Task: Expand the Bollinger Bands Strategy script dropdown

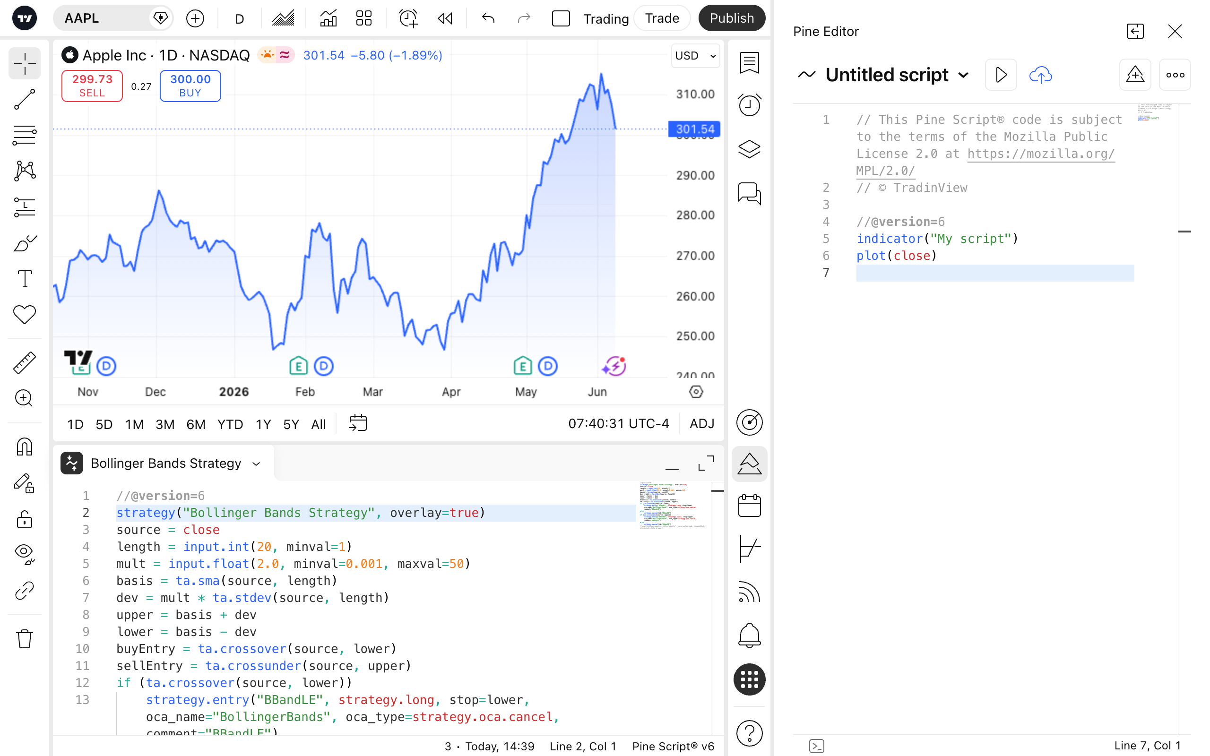Action: [257, 464]
